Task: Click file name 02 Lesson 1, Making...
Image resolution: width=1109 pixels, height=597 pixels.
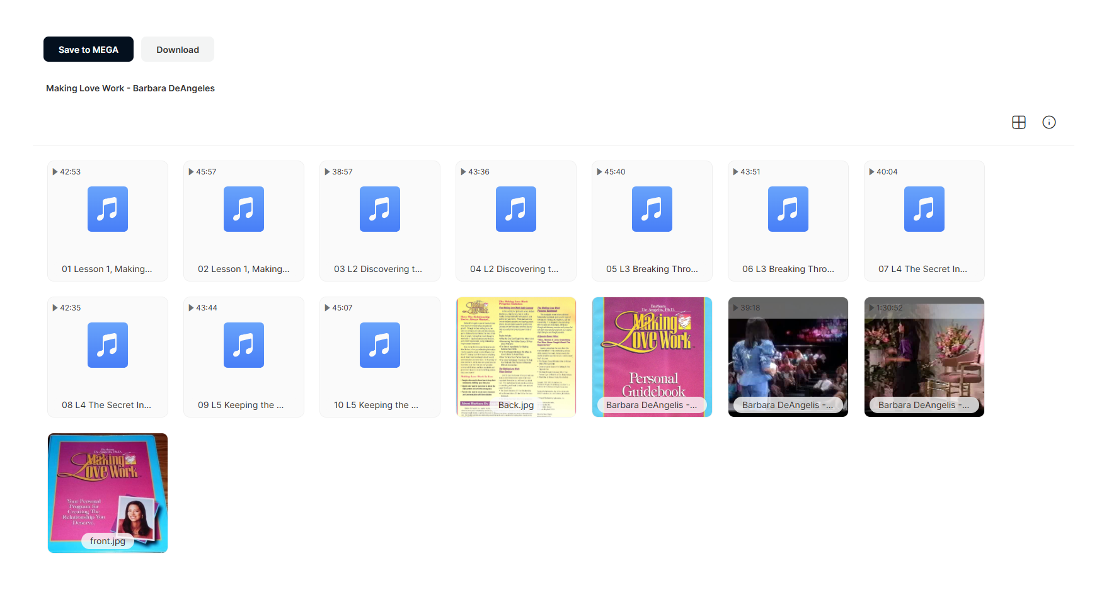Action: point(244,269)
